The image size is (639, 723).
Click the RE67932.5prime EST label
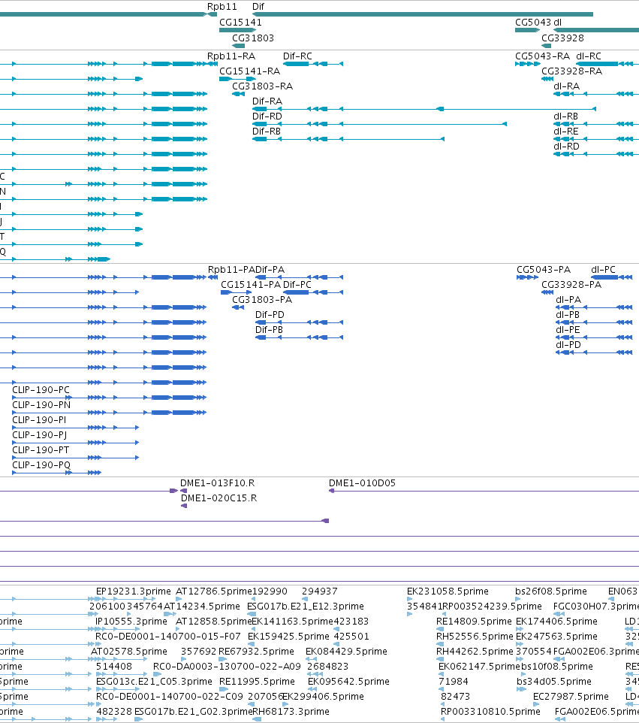pos(256,652)
